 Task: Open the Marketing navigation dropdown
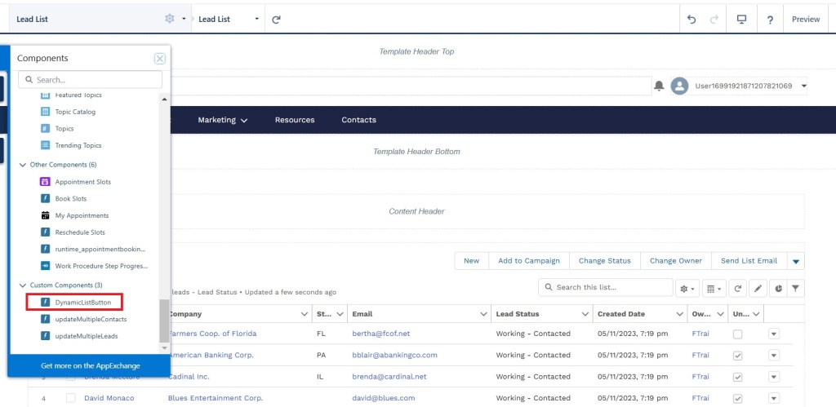point(222,120)
